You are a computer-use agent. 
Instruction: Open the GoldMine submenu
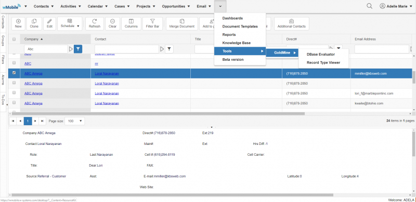(282, 53)
